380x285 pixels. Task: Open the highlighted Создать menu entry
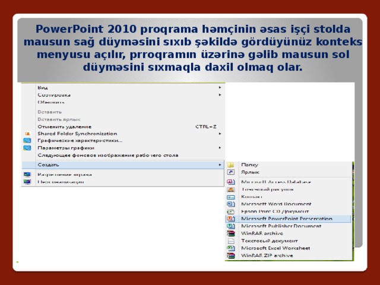[123, 165]
